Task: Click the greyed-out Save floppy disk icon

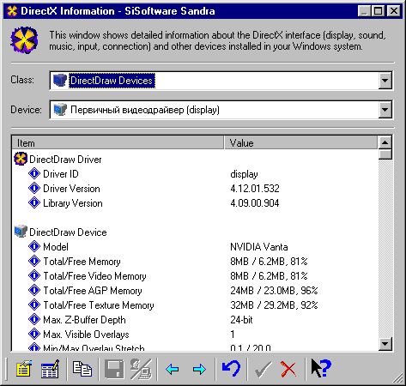Action: [x=114, y=369]
